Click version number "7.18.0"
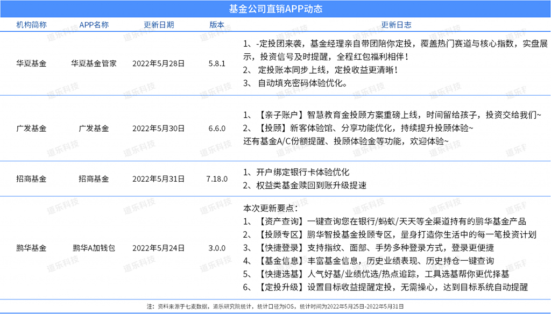This screenshot has width=551, height=314. point(217,179)
